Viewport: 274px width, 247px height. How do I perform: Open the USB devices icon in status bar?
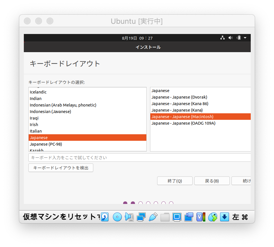[153, 217]
